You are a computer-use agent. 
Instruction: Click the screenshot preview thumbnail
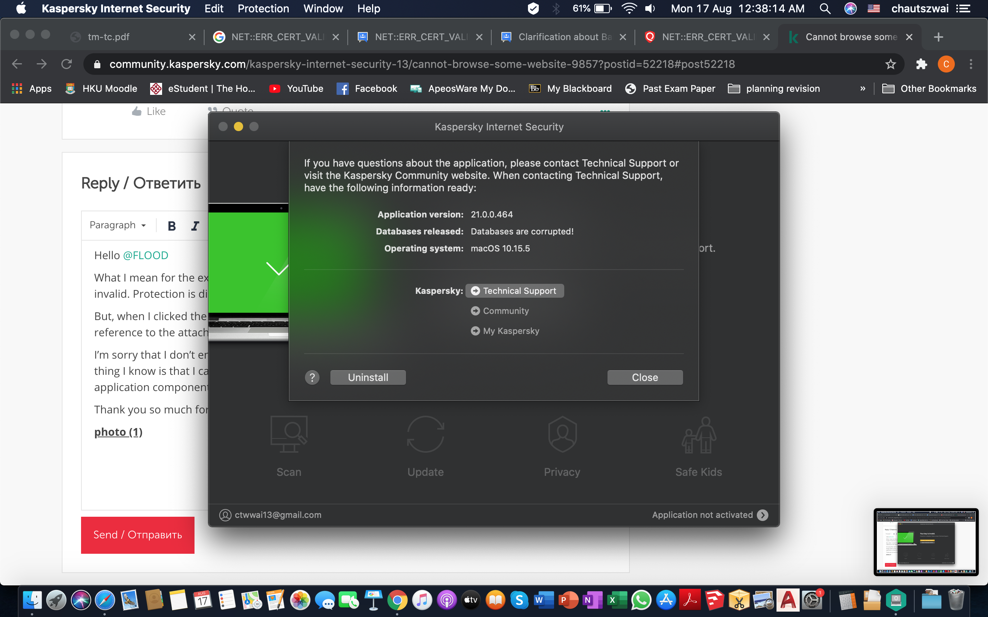[925, 541]
